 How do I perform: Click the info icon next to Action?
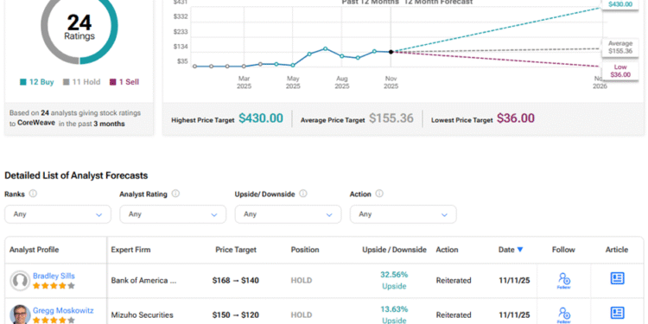pos(379,194)
